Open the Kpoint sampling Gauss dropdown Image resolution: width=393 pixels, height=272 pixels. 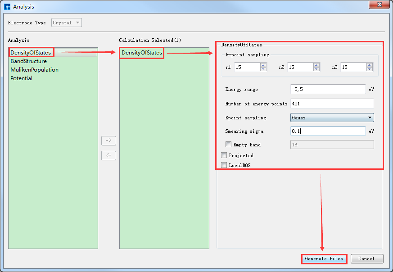(x=332, y=118)
